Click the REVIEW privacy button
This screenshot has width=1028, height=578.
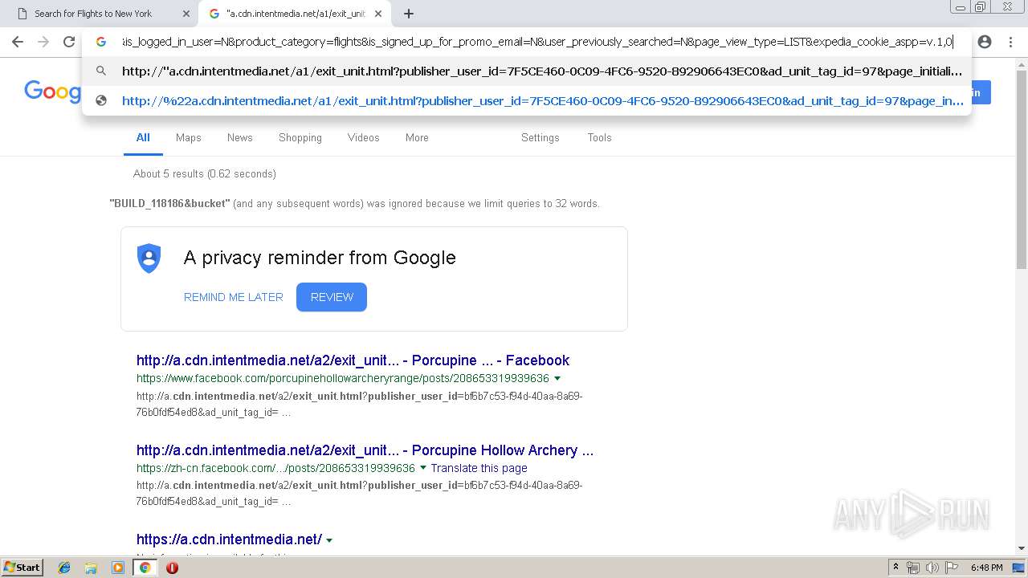pos(332,297)
